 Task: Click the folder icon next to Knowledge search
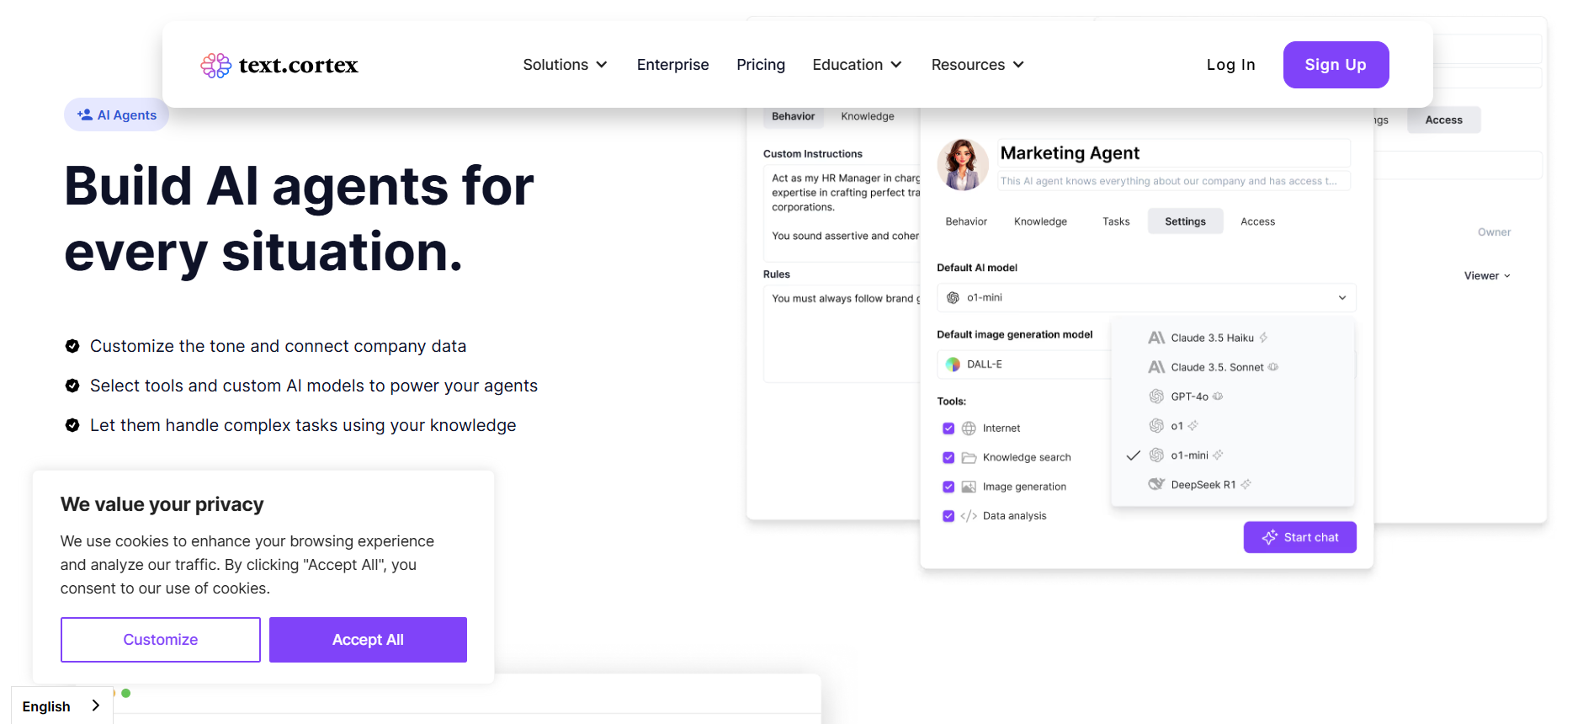(x=969, y=458)
